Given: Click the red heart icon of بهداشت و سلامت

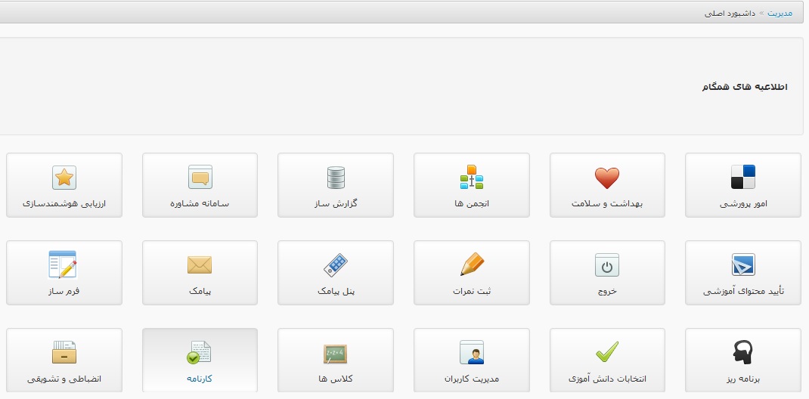Looking at the screenshot, I should 606,178.
